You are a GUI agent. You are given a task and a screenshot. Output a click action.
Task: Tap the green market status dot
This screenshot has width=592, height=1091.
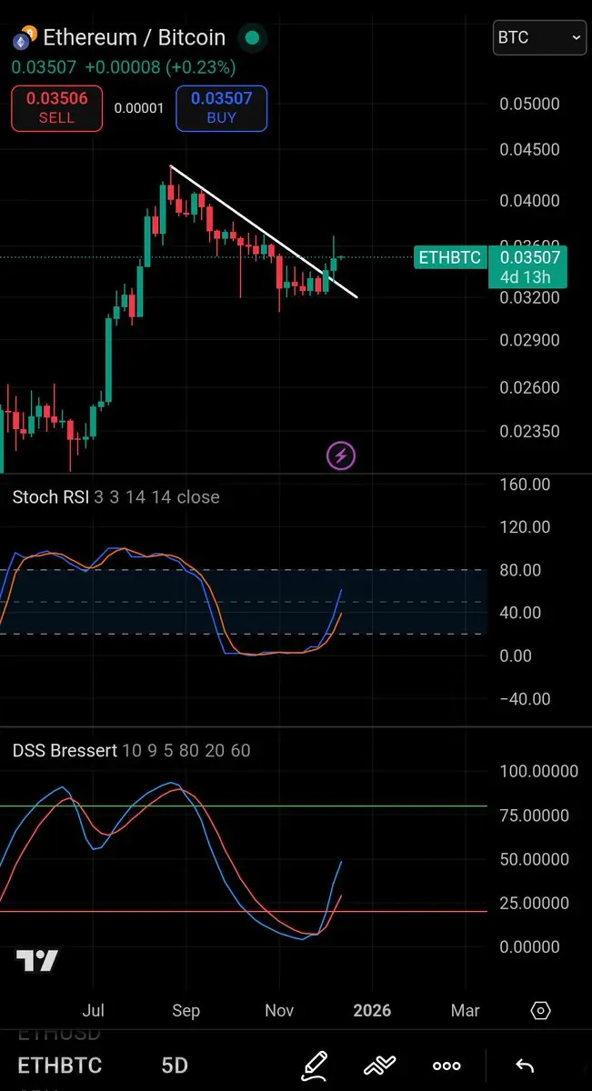click(x=252, y=38)
